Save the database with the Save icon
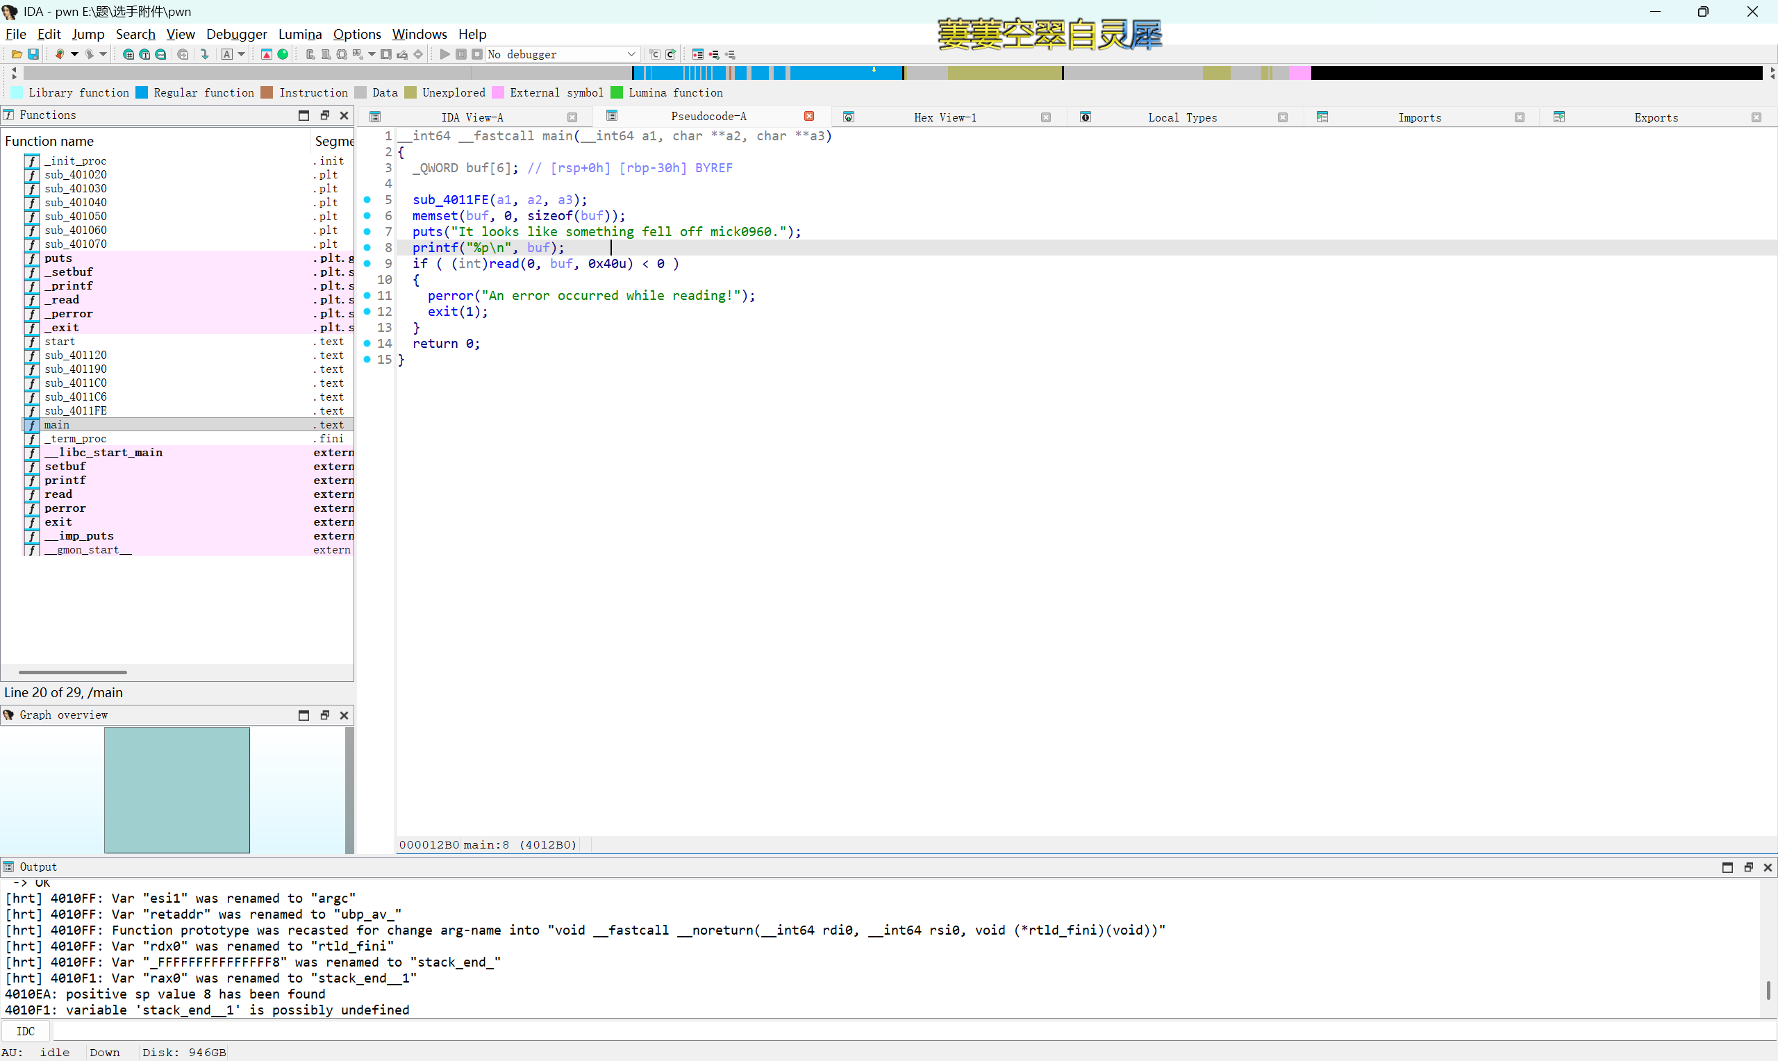Image resolution: width=1778 pixels, height=1061 pixels. [33, 53]
